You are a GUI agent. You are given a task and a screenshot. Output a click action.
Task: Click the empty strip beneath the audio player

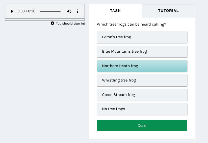click(45, 19)
